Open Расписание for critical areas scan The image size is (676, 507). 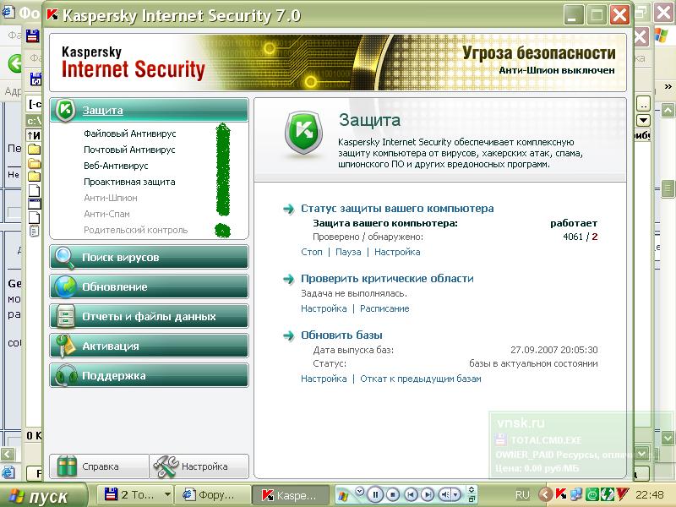tap(384, 308)
